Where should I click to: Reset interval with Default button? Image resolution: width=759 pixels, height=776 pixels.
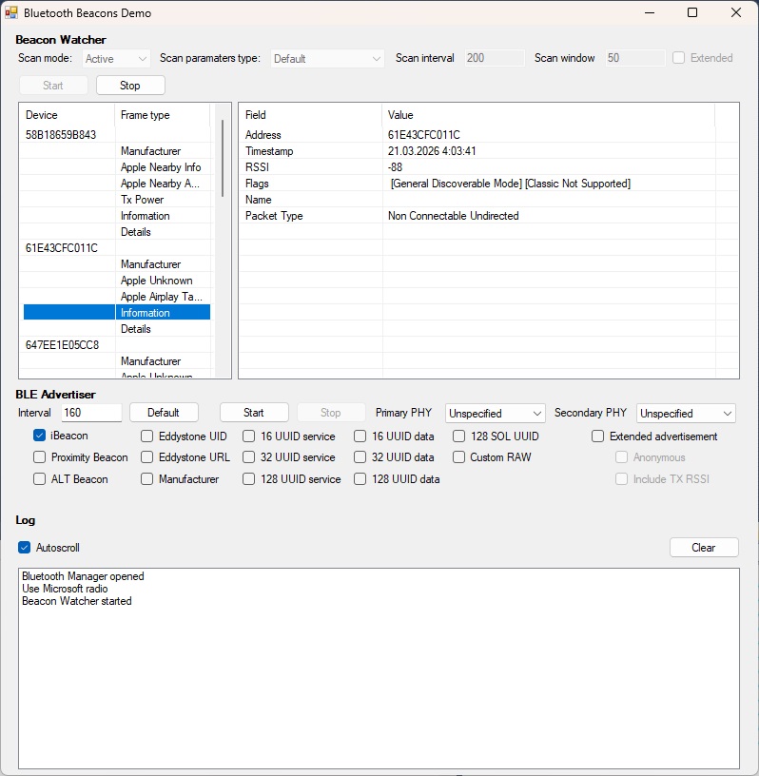click(x=164, y=413)
